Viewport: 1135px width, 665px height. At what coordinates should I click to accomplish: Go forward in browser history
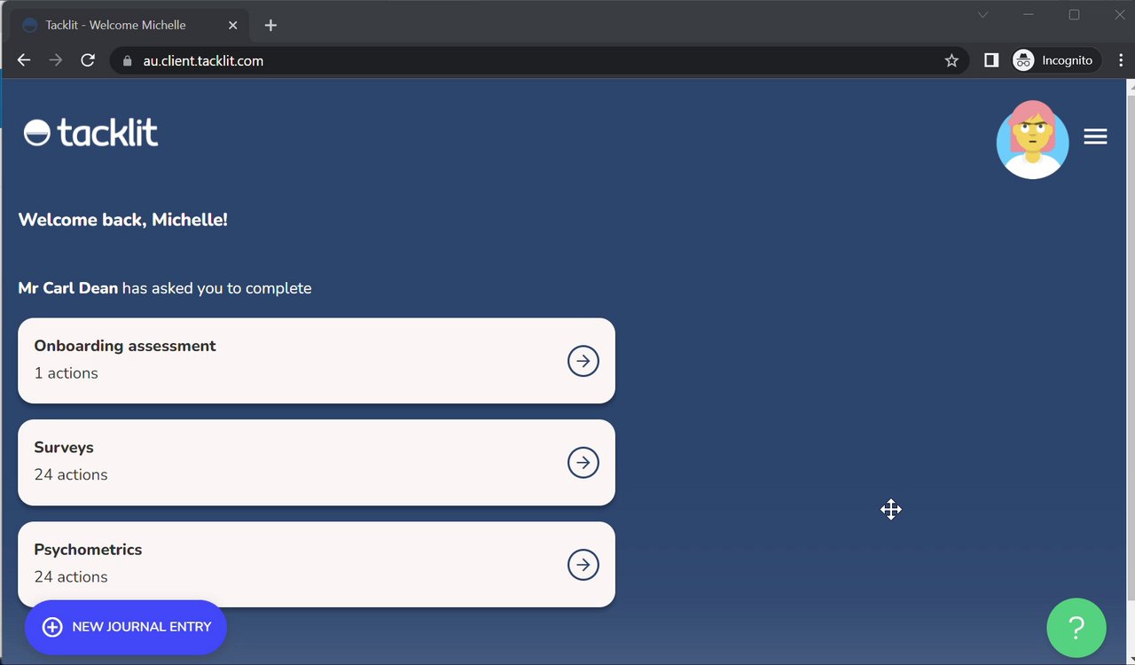coord(56,60)
